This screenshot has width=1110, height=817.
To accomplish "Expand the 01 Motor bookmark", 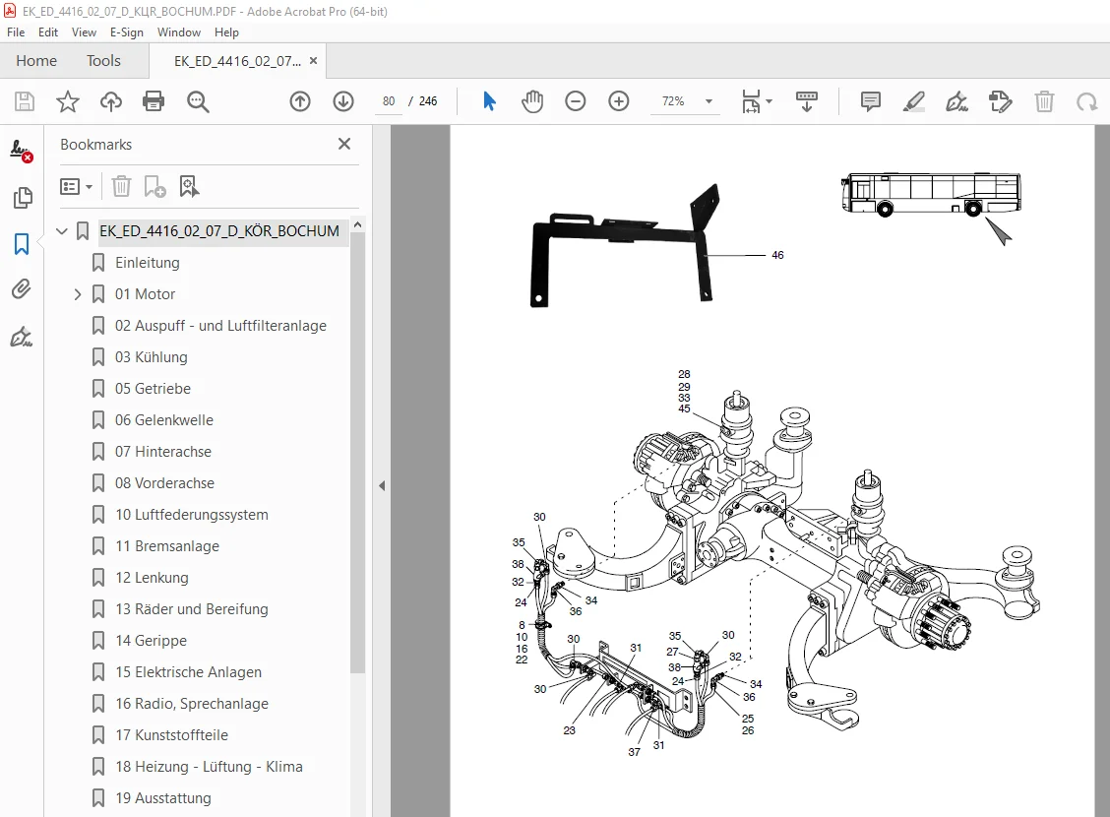I will (77, 293).
